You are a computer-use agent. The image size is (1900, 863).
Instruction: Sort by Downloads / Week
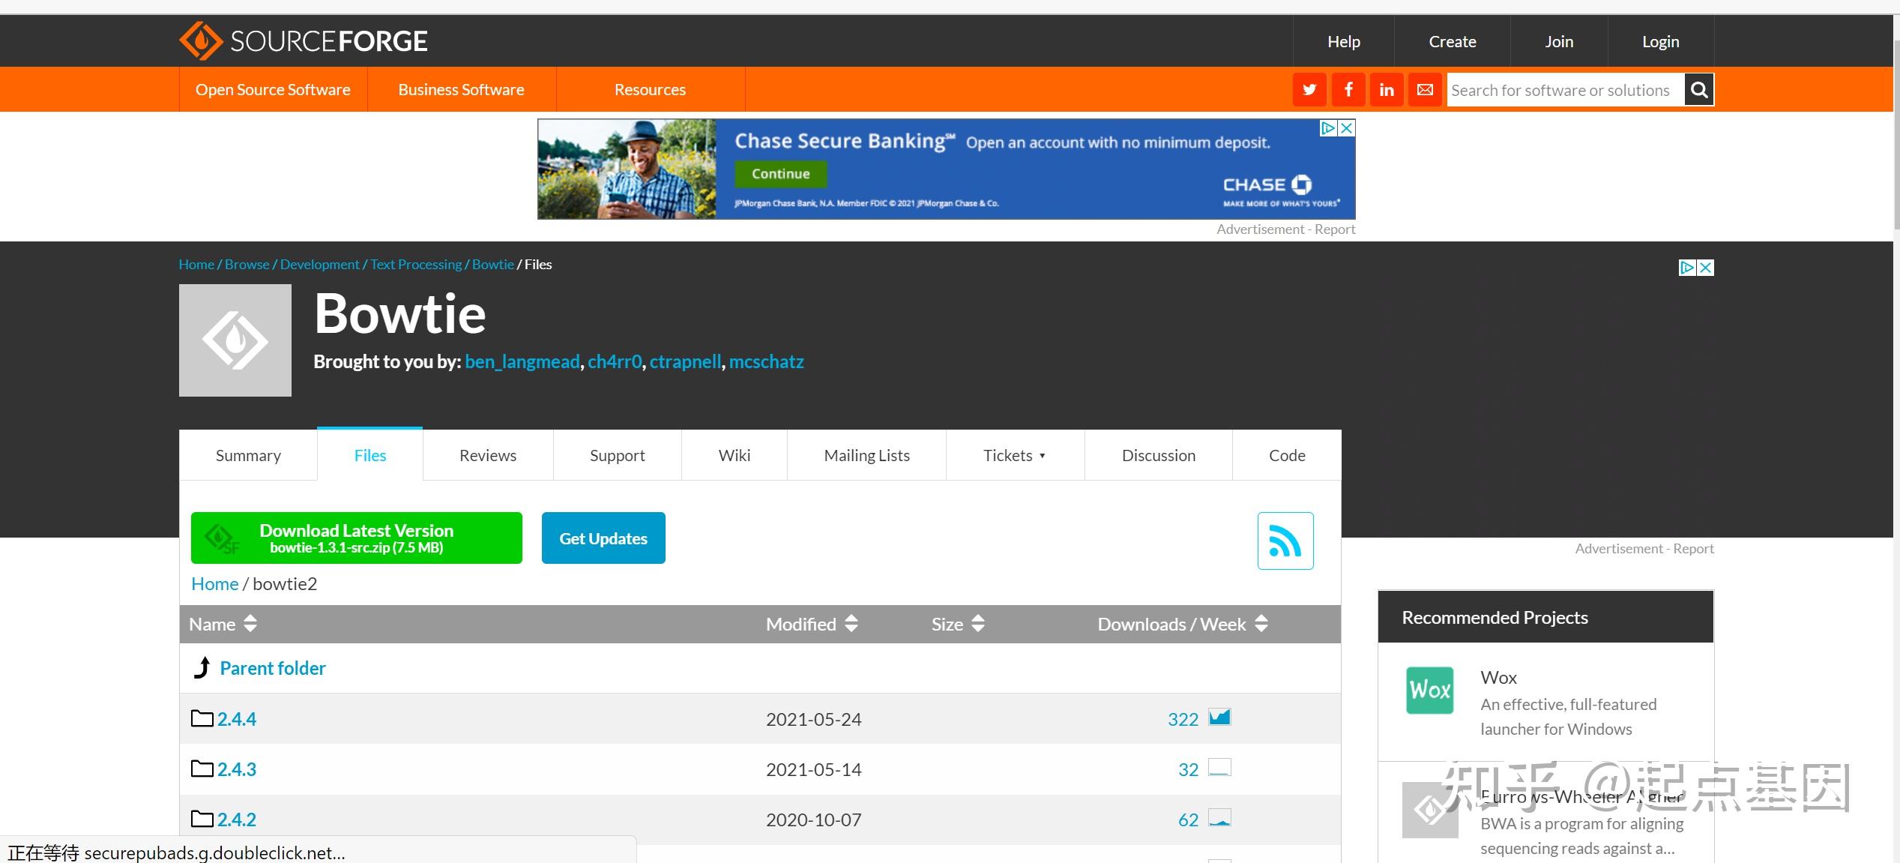pyautogui.click(x=1183, y=624)
